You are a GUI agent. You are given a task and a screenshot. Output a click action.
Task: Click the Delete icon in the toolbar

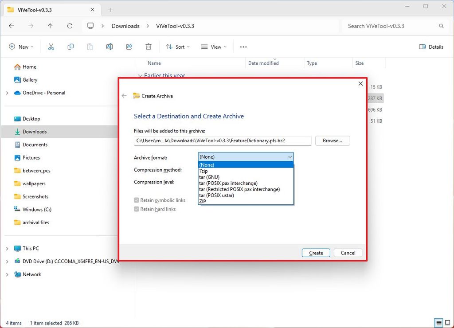[148, 47]
